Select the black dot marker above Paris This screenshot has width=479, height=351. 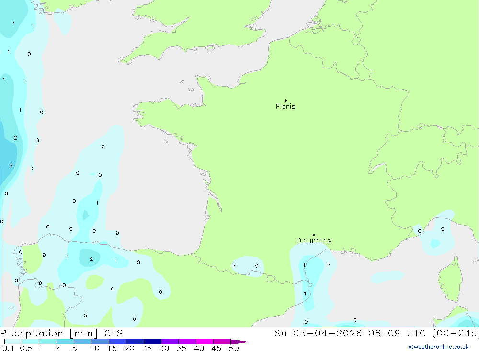[285, 100]
